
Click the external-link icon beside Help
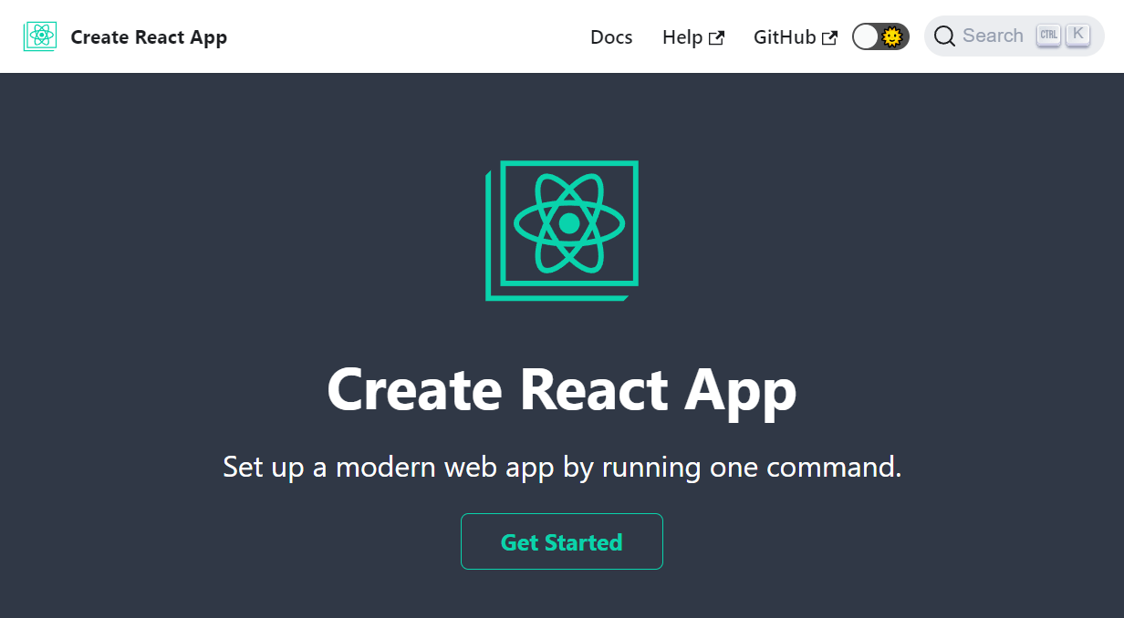[x=717, y=38]
